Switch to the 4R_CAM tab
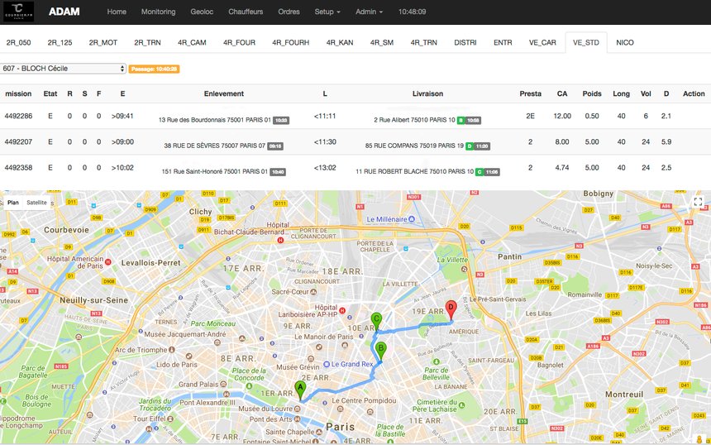This screenshot has height=445, width=711. pos(192,43)
